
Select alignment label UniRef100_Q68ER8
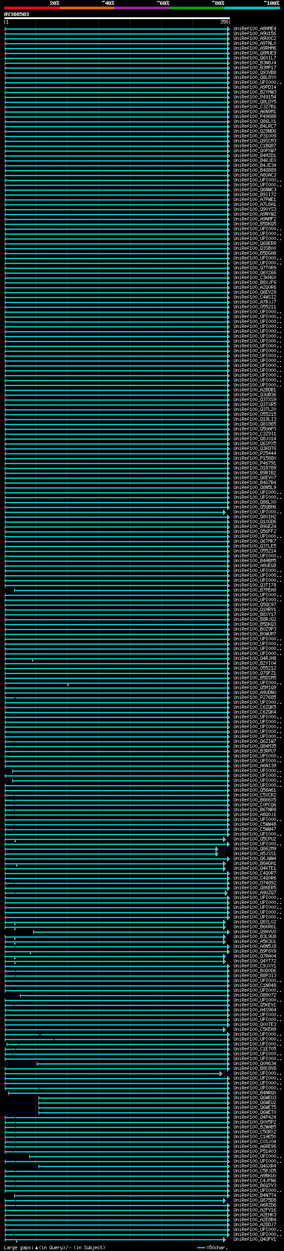255,243
